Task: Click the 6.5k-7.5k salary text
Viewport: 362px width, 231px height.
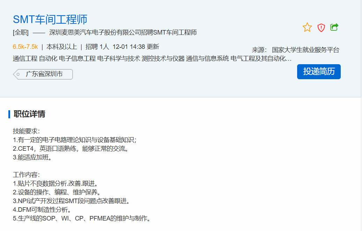Action: tap(25, 47)
